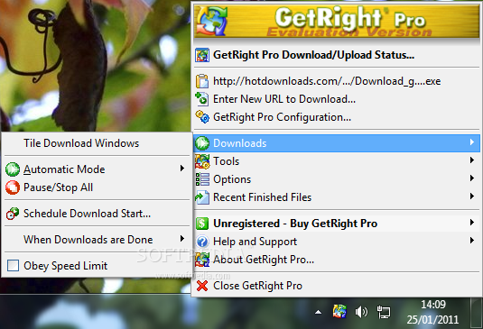
Task: Choose Automatic Mode entry
Action: (97, 169)
